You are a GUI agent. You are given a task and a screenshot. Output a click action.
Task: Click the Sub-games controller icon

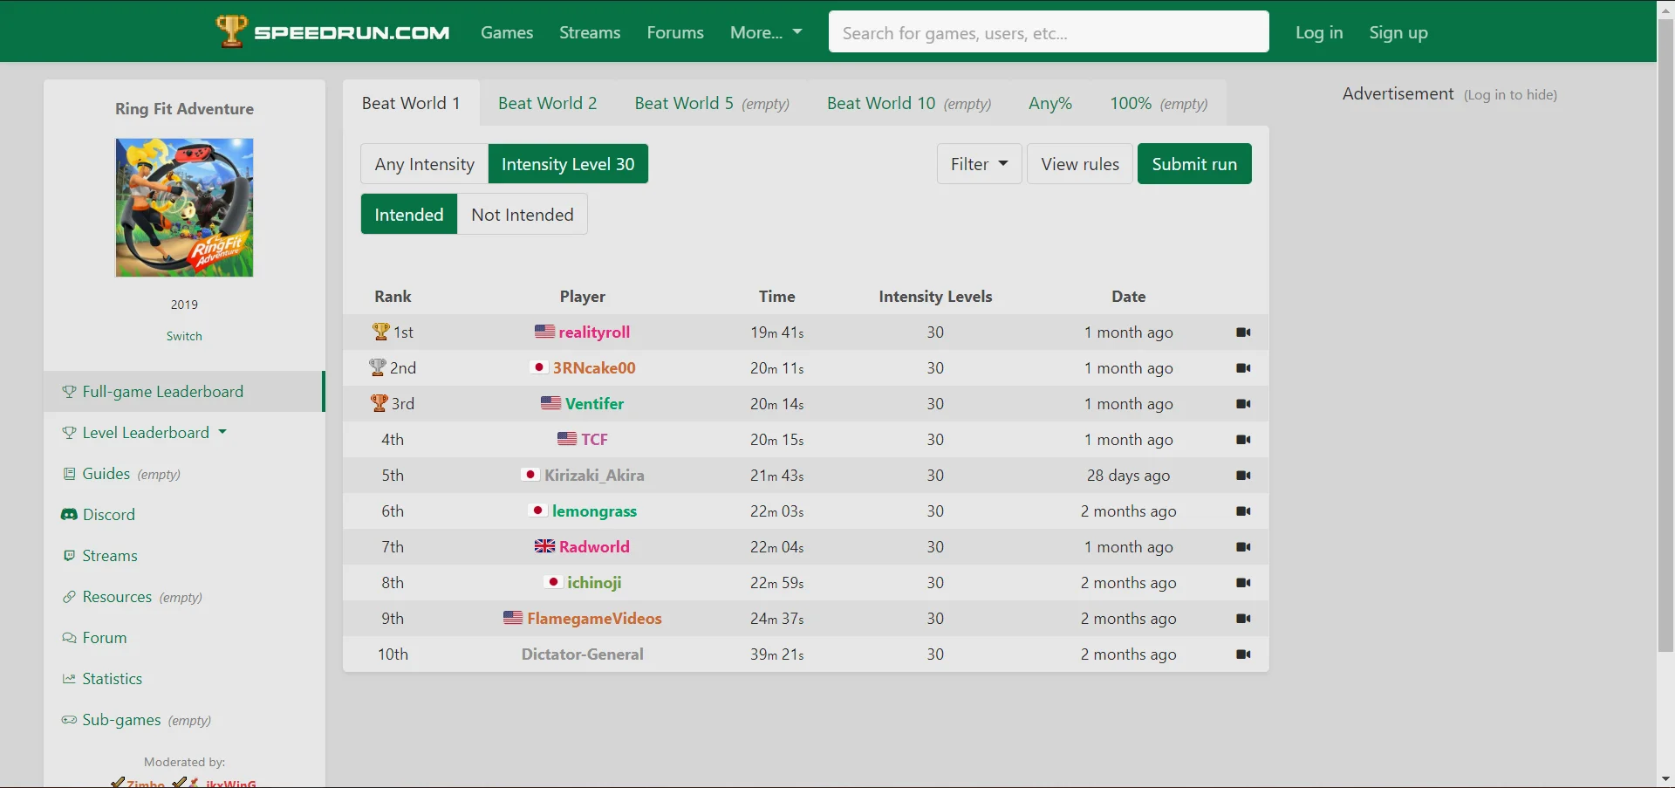click(x=69, y=720)
